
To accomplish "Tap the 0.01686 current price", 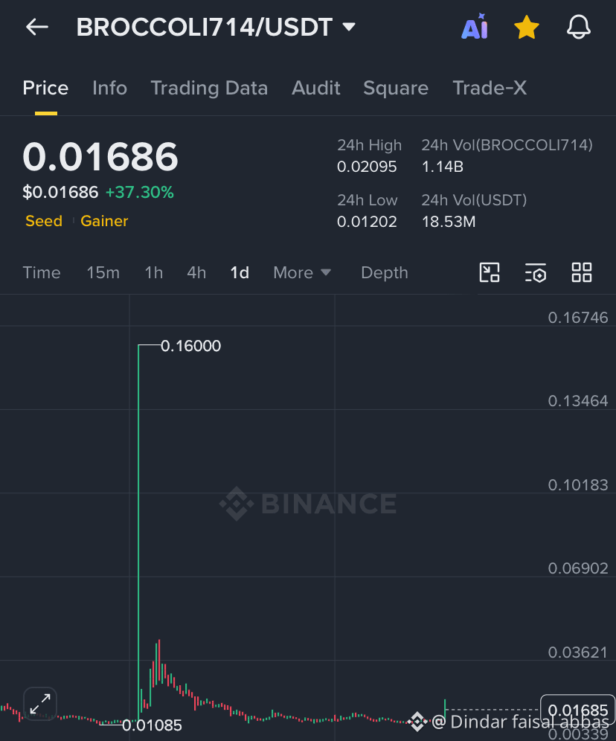I will coord(100,156).
